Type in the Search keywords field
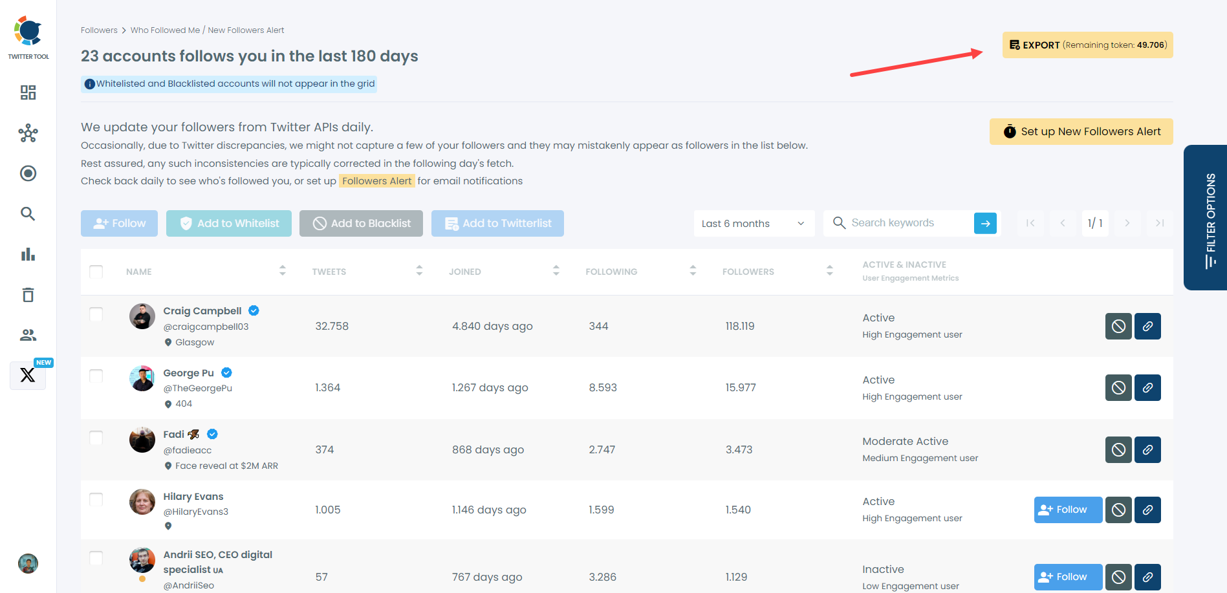Screen dimensions: 1227x593 tap(906, 223)
